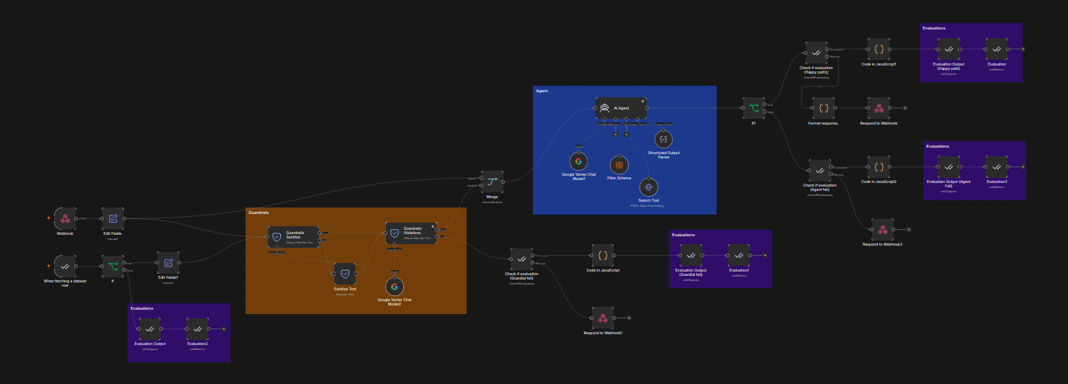The width and height of the screenshot is (1068, 384).
Task: Click the Search Tool POST URL subtitle
Action: (x=649, y=205)
